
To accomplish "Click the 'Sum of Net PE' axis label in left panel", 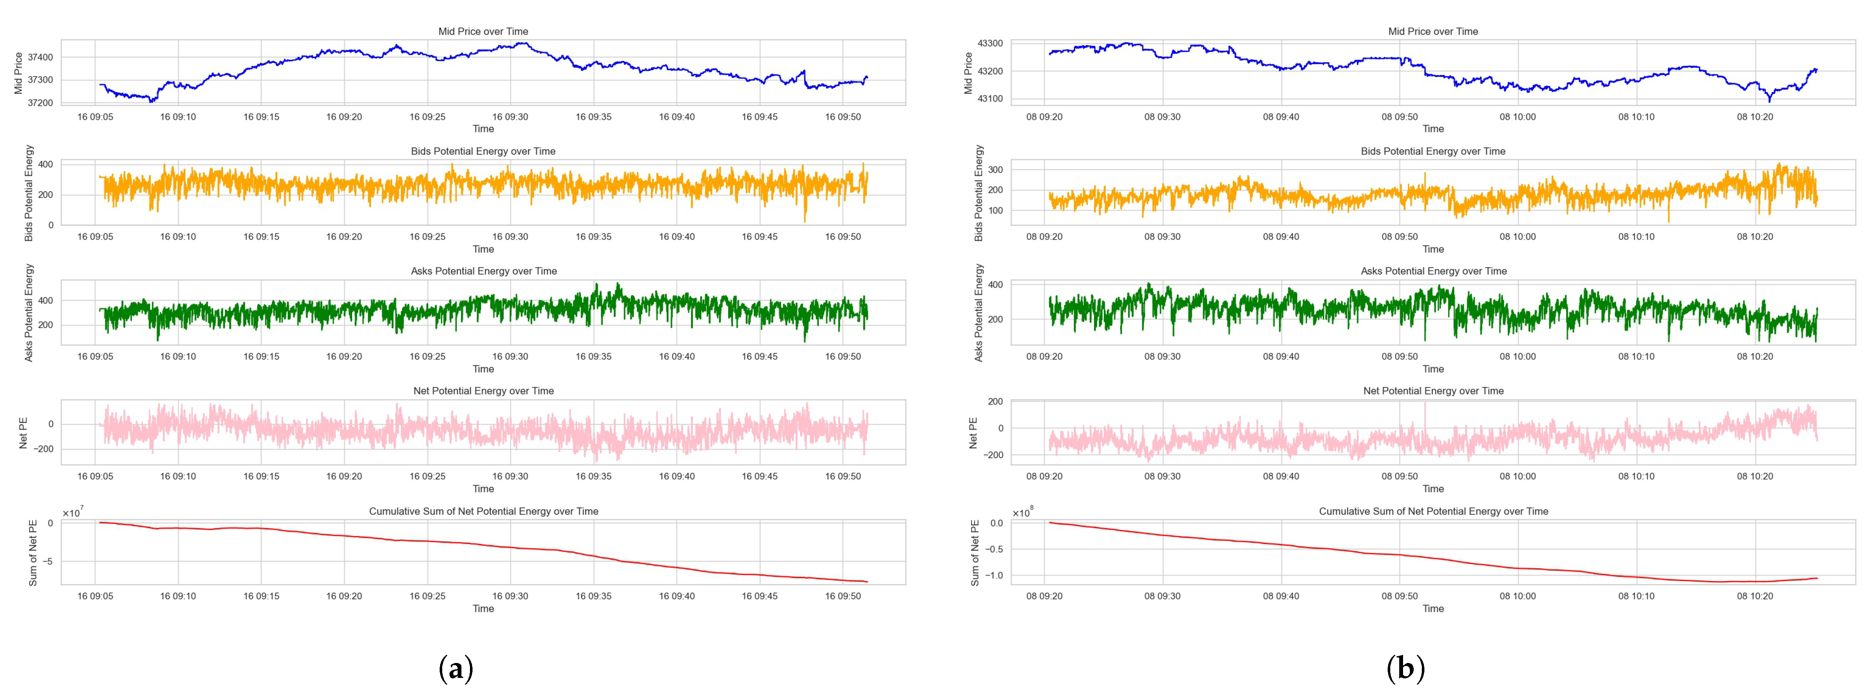I will [x=33, y=552].
